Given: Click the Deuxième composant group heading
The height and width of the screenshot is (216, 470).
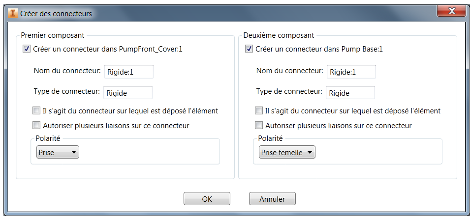Looking at the screenshot, I should click(x=279, y=35).
